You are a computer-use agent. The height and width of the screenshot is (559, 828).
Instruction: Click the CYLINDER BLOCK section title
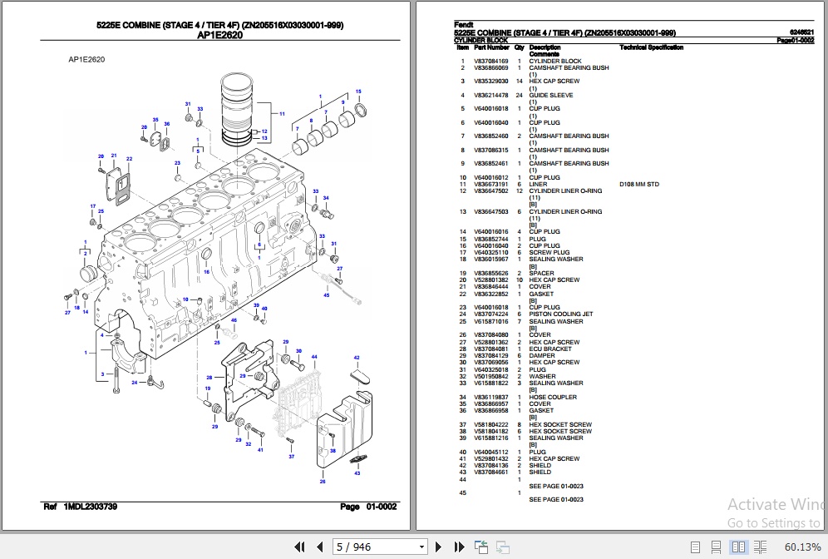coord(481,40)
